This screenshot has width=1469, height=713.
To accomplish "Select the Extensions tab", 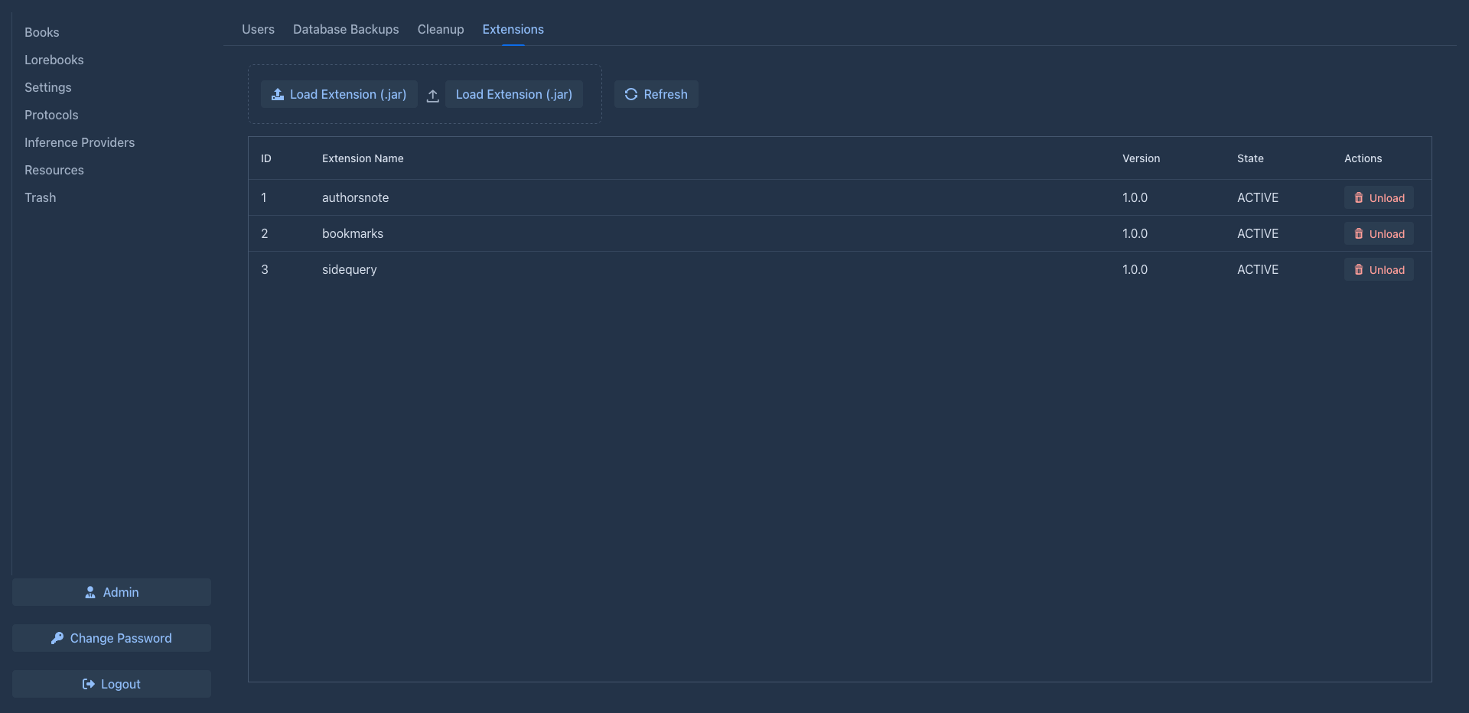I will pyautogui.click(x=513, y=29).
